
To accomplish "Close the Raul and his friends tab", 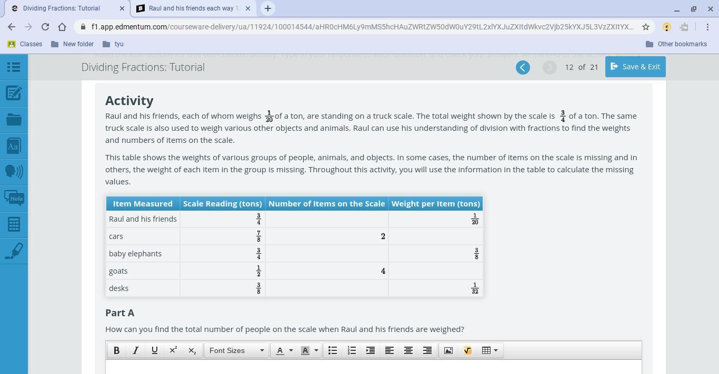I will (248, 8).
